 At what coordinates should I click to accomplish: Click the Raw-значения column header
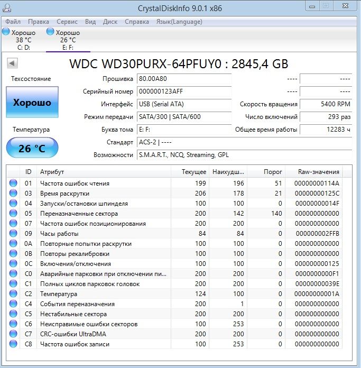pyautogui.click(x=313, y=171)
